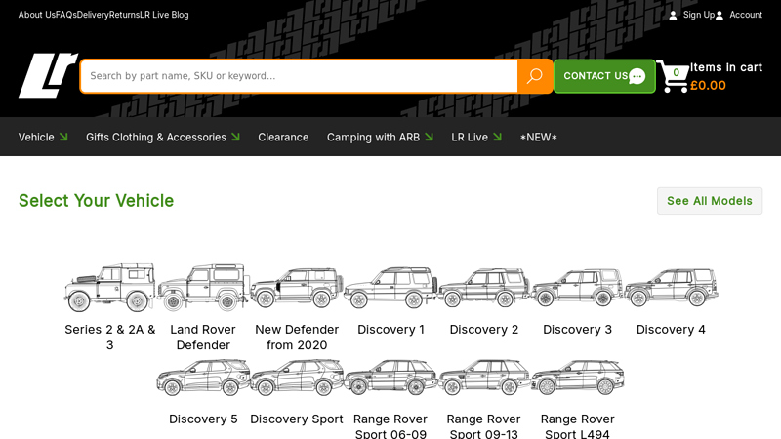Select the Series 2 & 2A & 3 vehicle image
Image resolution: width=781 pixels, height=439 pixels.
(x=110, y=288)
